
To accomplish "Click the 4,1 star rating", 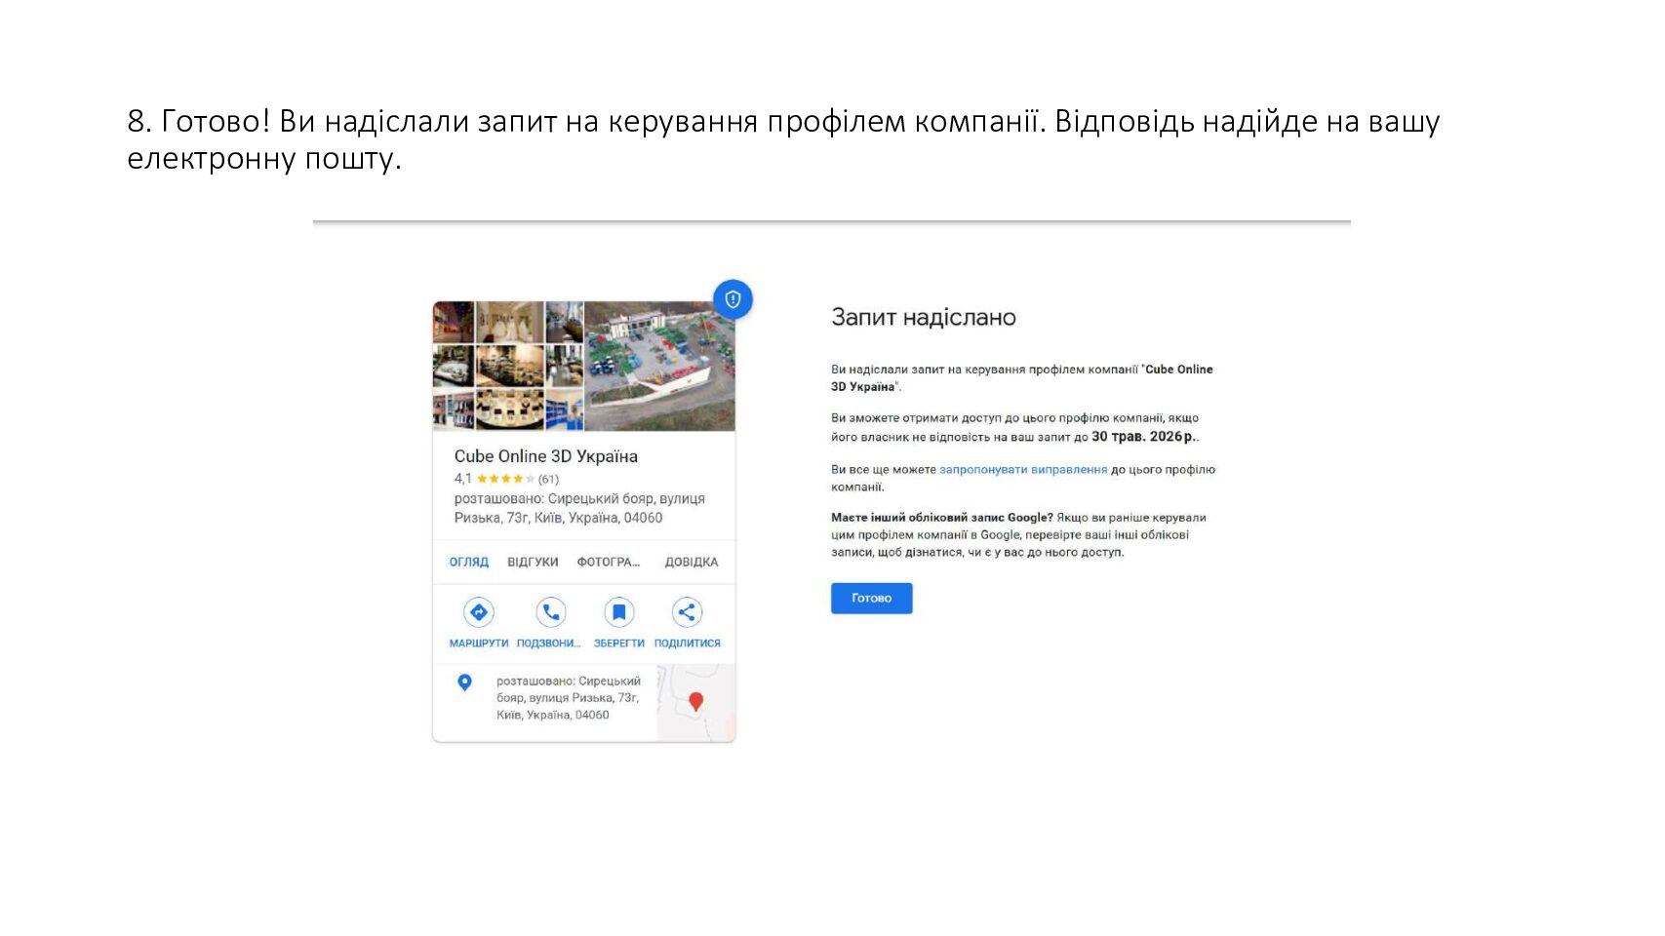I will coord(494,479).
